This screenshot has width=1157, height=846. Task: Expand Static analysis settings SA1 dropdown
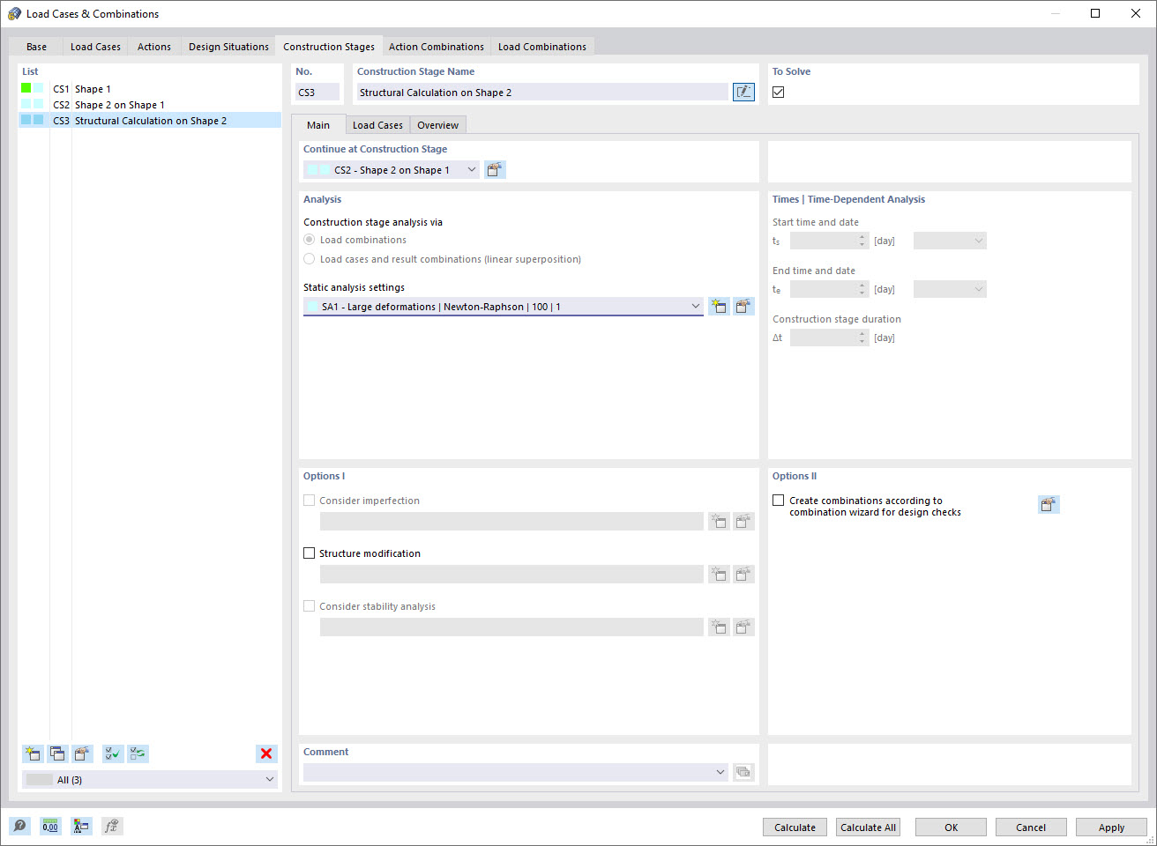point(695,307)
